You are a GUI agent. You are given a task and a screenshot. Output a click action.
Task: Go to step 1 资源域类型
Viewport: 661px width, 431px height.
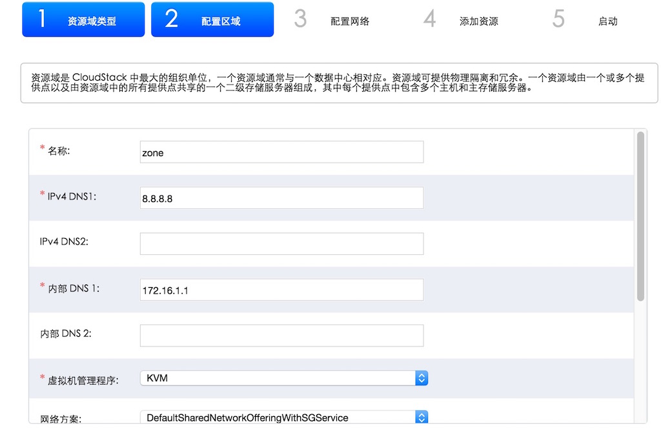[83, 19]
